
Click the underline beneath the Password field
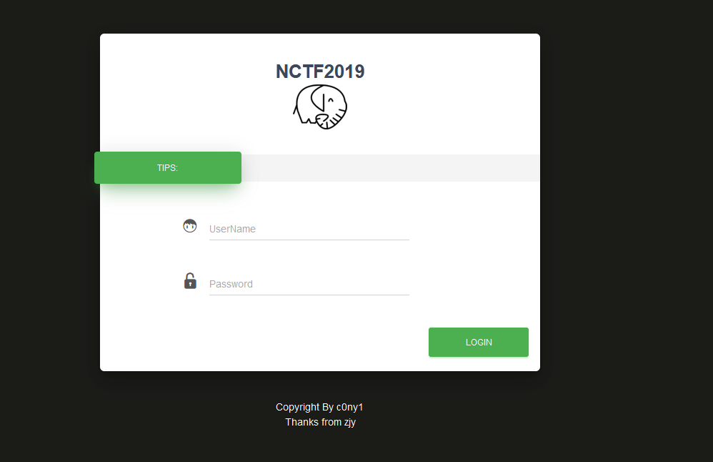tap(309, 295)
